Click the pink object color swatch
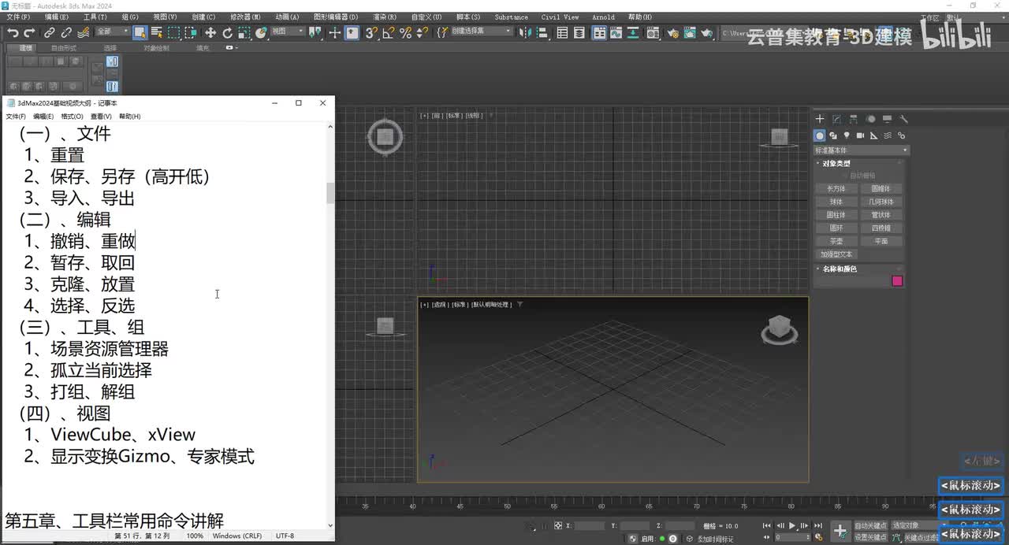The height and width of the screenshot is (545, 1009). (x=897, y=281)
